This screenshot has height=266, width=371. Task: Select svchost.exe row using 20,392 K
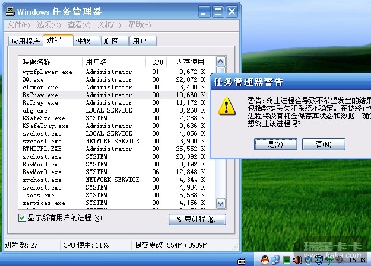coord(113,156)
